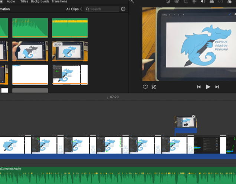Click the round badge on the overlay clip
The image size is (236, 184).
click(x=193, y=117)
